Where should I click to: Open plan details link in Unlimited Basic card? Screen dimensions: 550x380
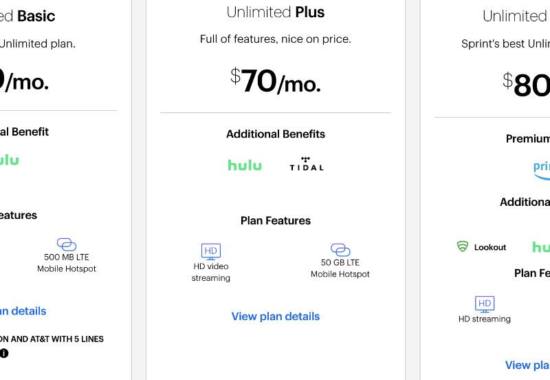pyautogui.click(x=22, y=311)
